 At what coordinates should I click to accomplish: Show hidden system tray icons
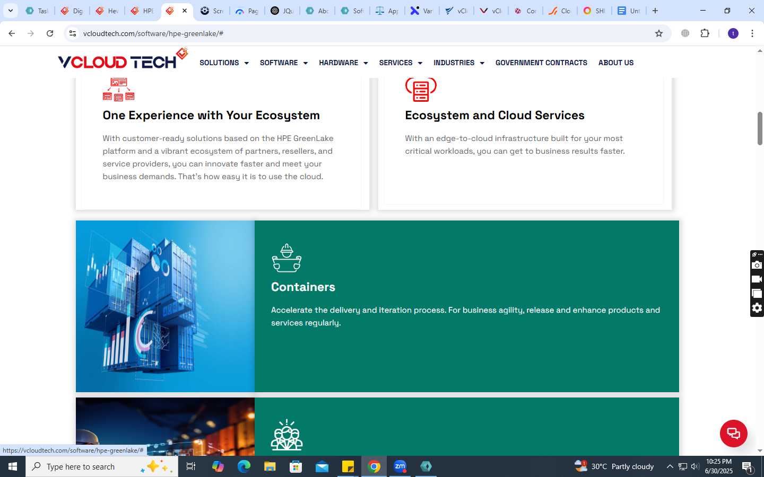670,466
